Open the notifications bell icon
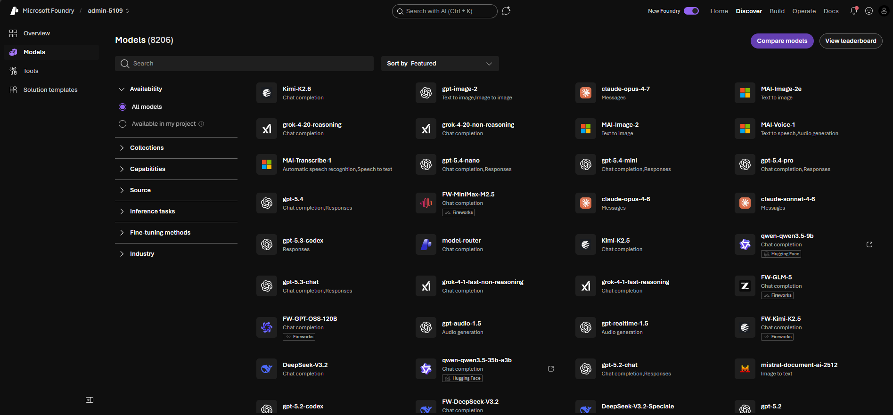This screenshot has height=415, width=893. [854, 11]
